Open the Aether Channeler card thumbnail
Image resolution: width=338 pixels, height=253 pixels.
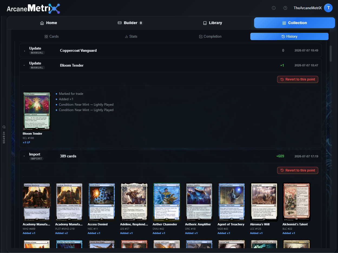click(166, 202)
